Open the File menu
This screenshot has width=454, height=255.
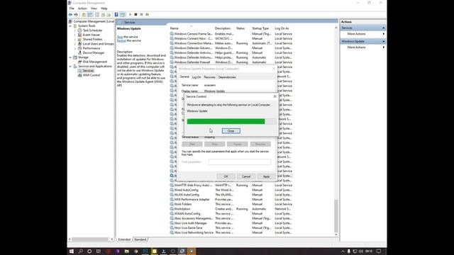[x=72, y=8]
